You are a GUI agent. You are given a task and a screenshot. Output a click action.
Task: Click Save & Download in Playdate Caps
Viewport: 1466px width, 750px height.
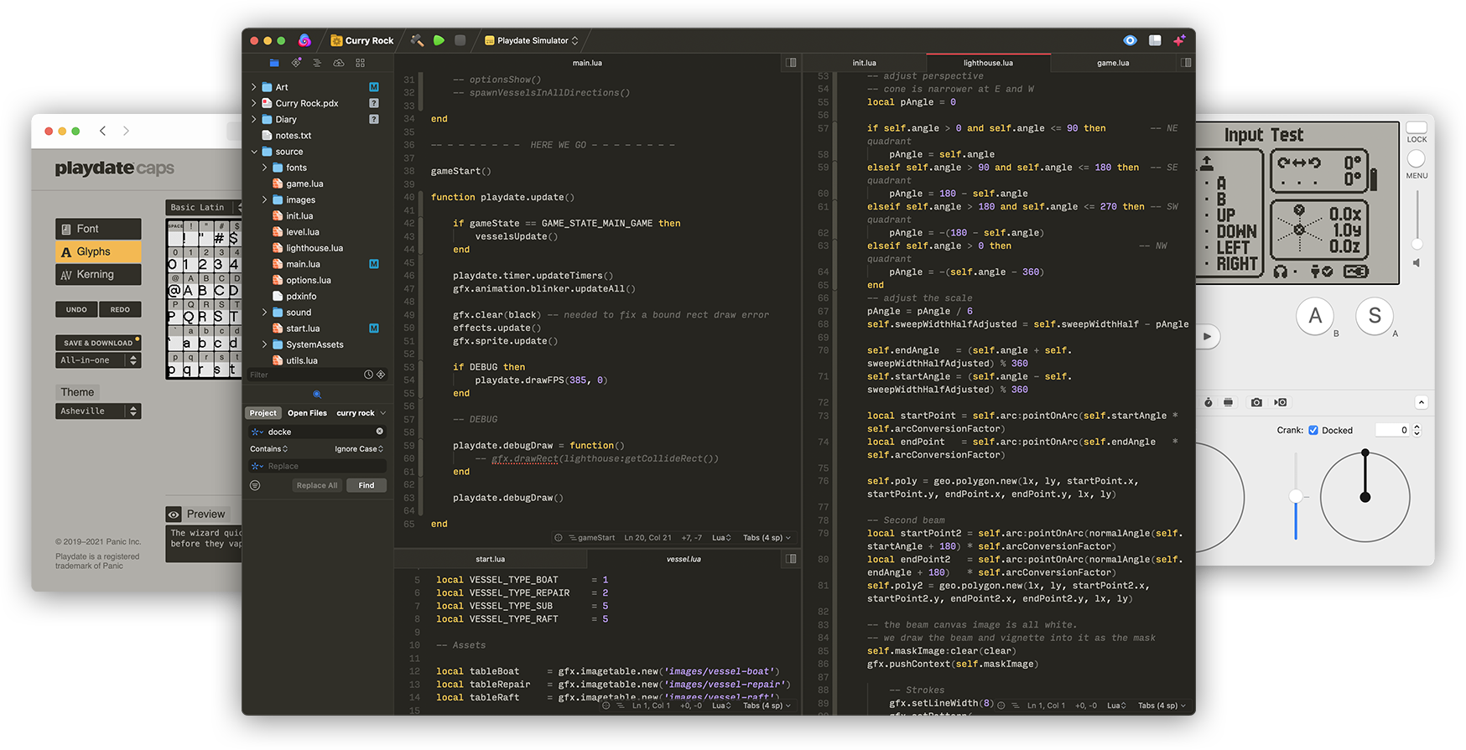[x=98, y=343]
